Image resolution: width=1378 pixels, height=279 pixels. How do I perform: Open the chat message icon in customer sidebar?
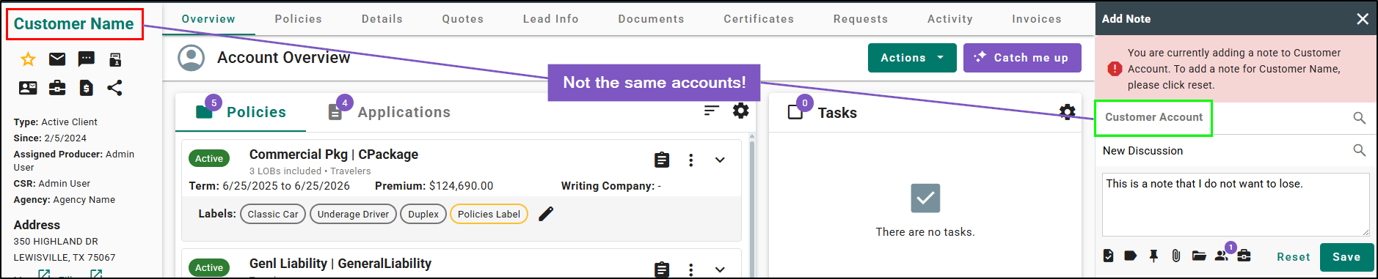coord(86,59)
